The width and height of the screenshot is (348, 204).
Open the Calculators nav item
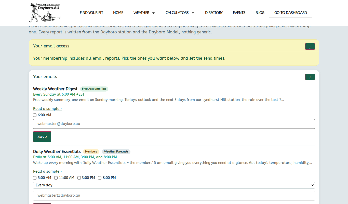[177, 13]
